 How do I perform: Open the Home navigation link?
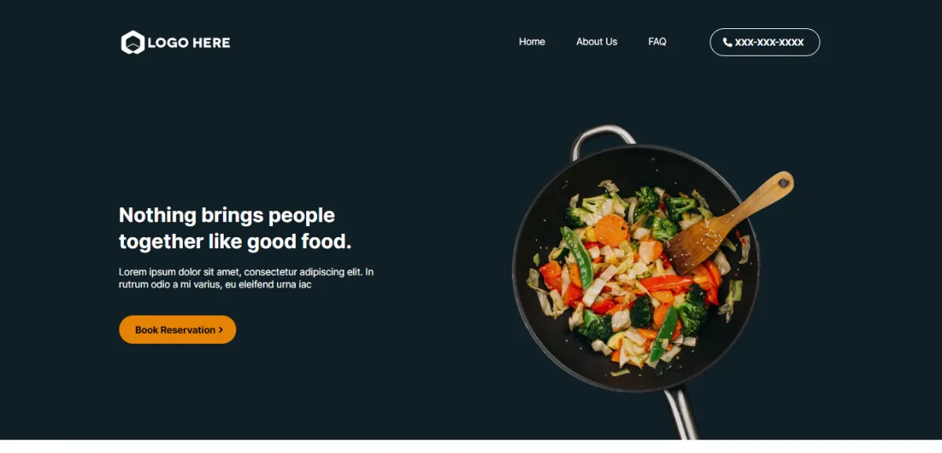tap(531, 42)
